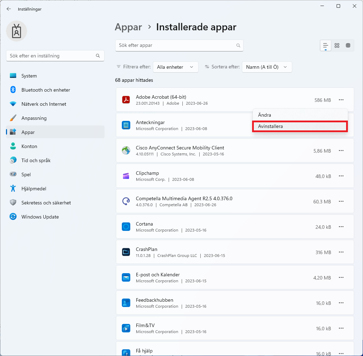Open the 'Alla enheter' filter dropdown

tap(175, 67)
